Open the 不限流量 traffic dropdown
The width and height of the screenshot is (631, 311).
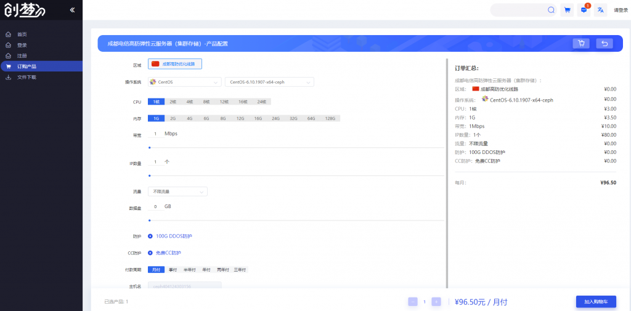click(x=177, y=192)
